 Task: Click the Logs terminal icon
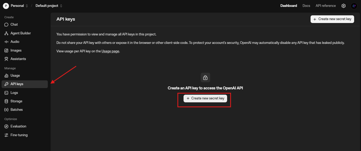pyautogui.click(x=6, y=93)
